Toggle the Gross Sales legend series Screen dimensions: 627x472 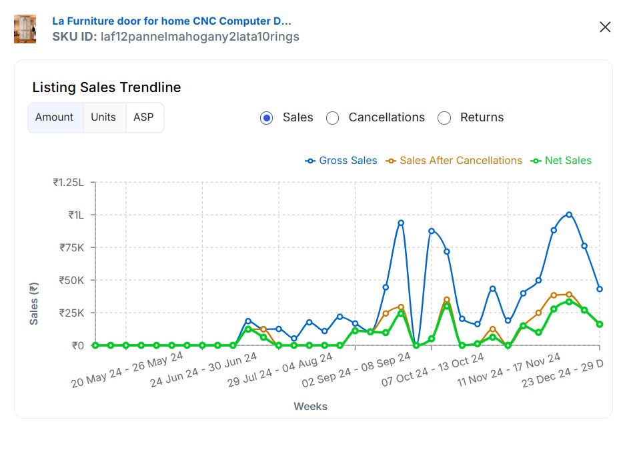coord(341,161)
